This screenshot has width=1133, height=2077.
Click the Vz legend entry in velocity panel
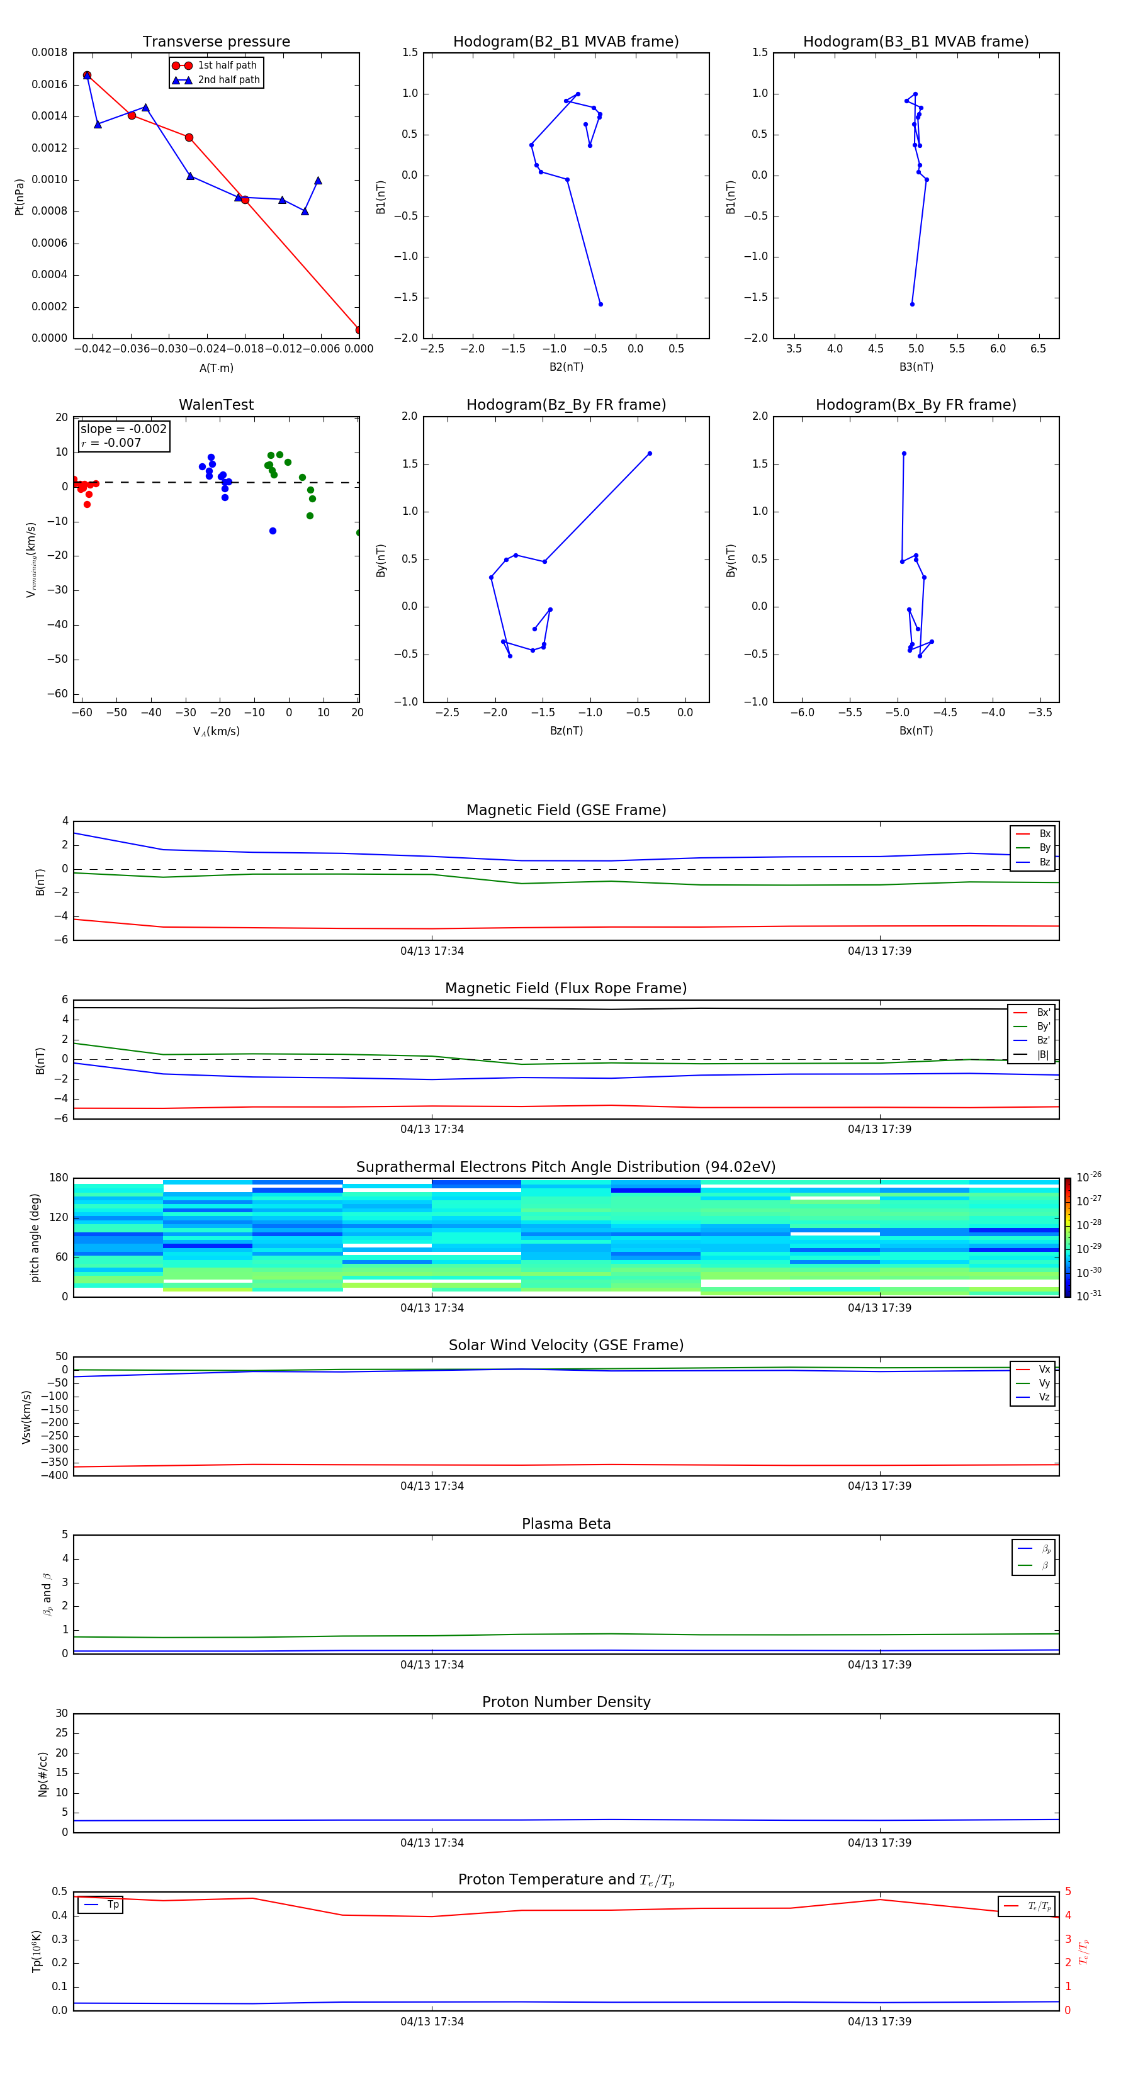point(1033,1397)
